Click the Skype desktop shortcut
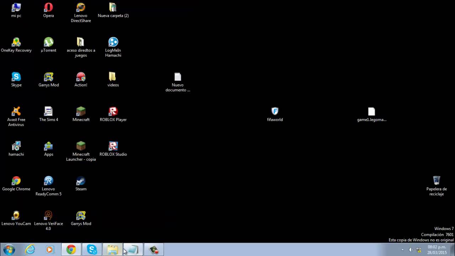 point(16,80)
